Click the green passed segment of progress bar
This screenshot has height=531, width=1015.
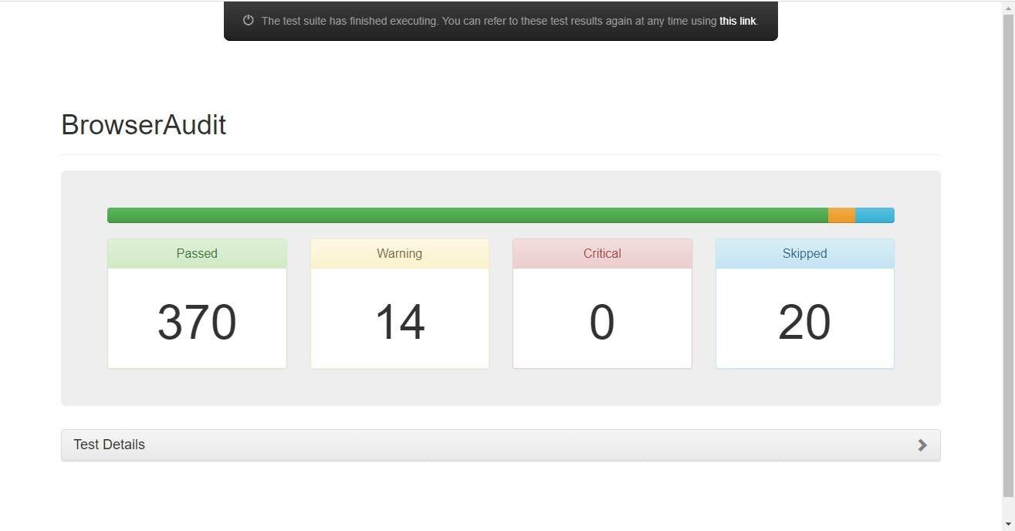(x=467, y=215)
